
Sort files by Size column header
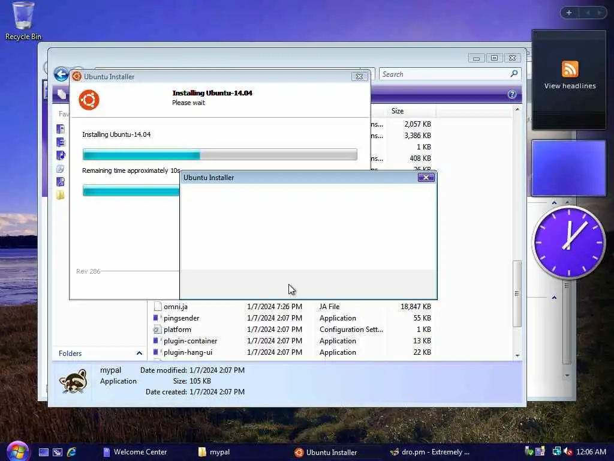pos(410,111)
